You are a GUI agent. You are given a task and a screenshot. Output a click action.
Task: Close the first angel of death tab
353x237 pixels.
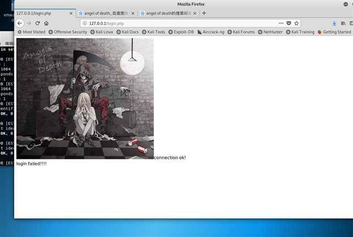click(133, 14)
